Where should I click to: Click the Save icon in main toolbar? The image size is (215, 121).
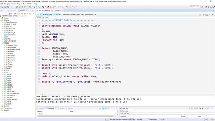coord(2,7)
